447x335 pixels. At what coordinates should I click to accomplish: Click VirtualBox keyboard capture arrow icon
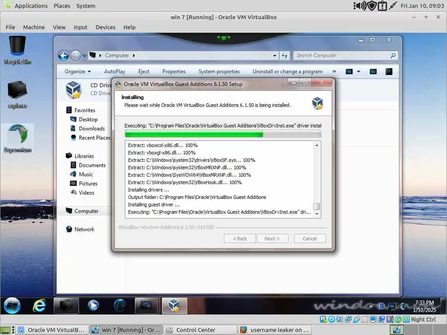pyautogui.click(x=406, y=319)
